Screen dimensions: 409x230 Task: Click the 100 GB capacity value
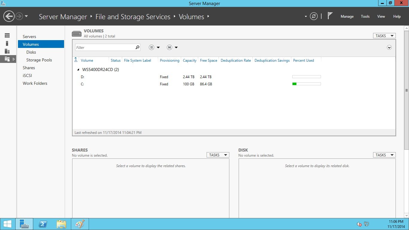[x=189, y=84]
